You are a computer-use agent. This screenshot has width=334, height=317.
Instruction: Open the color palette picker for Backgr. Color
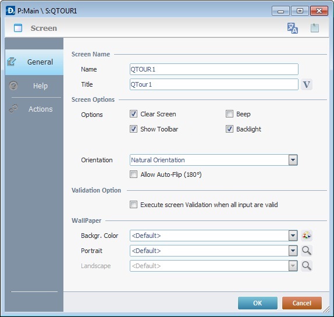(x=307, y=236)
